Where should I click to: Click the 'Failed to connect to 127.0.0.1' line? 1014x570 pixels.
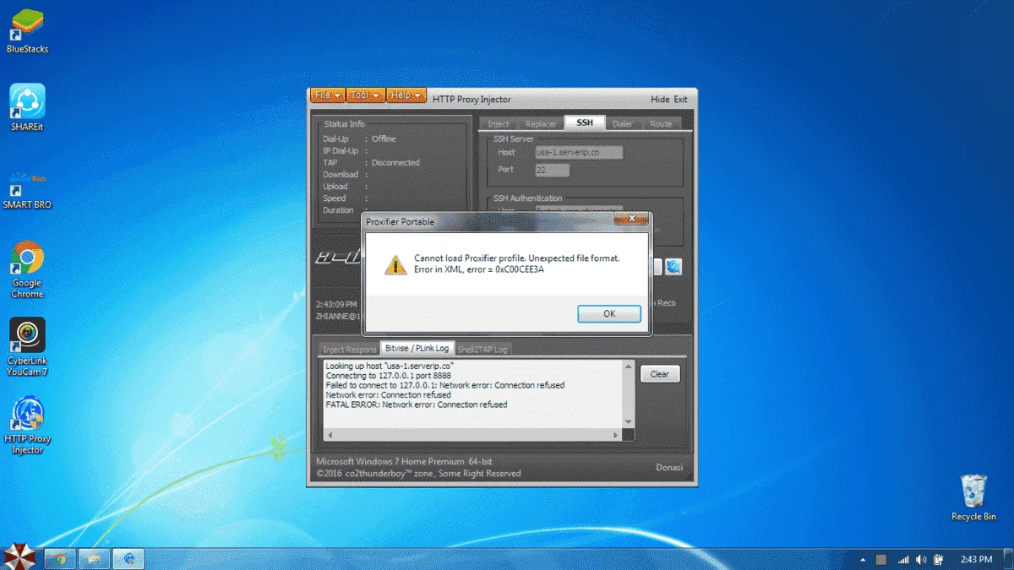445,385
